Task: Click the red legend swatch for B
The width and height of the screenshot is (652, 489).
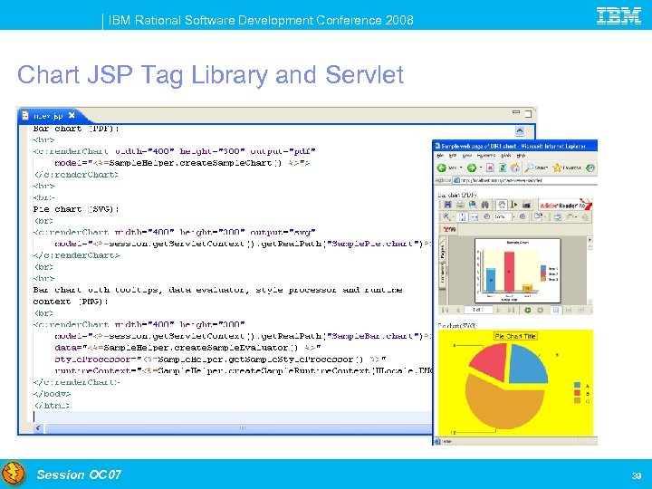Action: point(577,393)
